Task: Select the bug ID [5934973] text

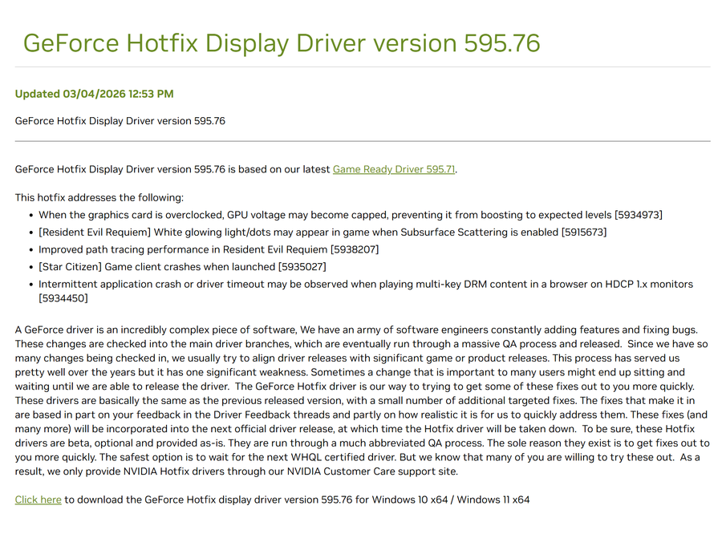Action: point(638,215)
